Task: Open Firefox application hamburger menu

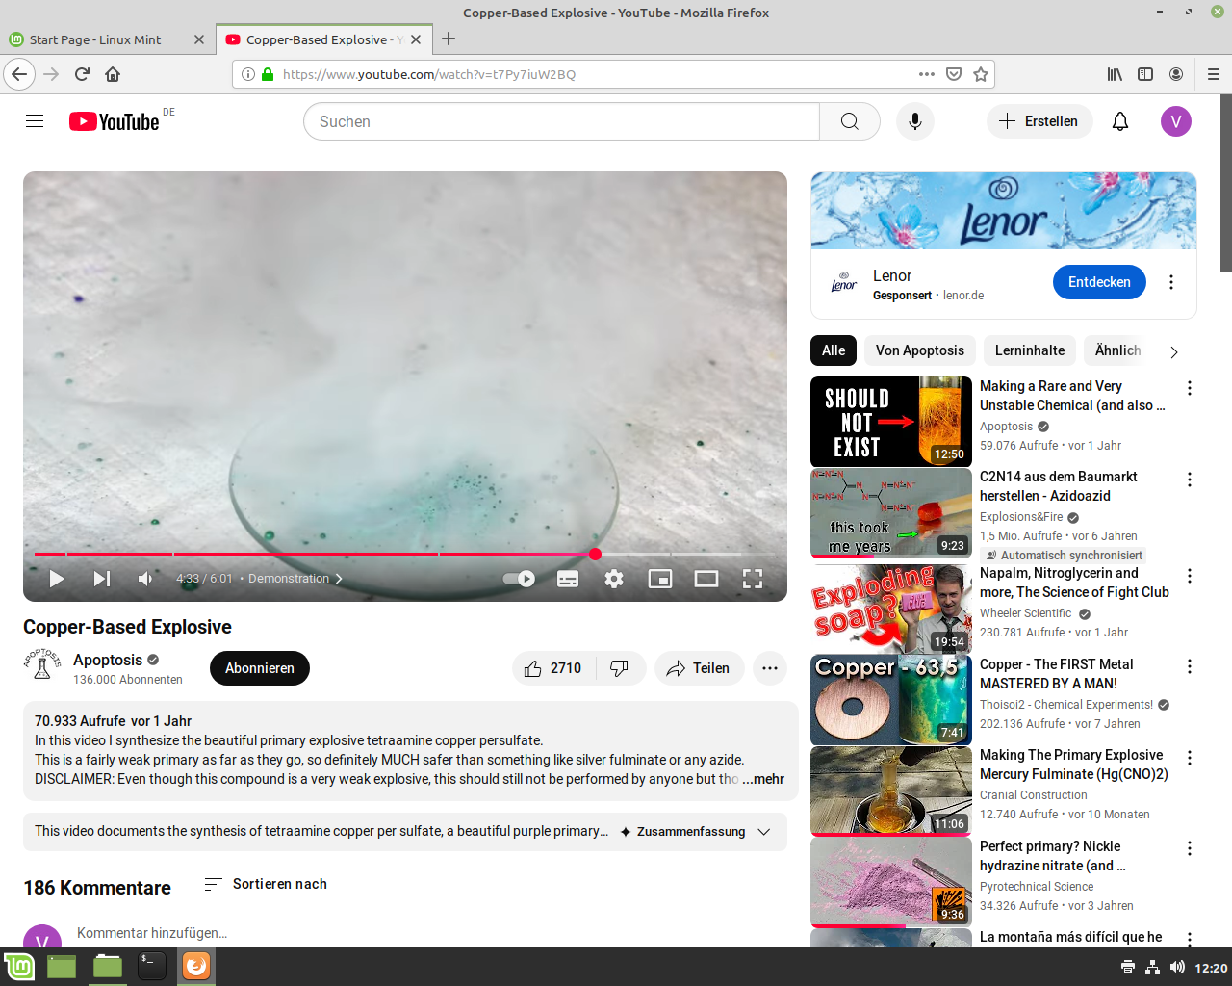Action: click(1214, 74)
